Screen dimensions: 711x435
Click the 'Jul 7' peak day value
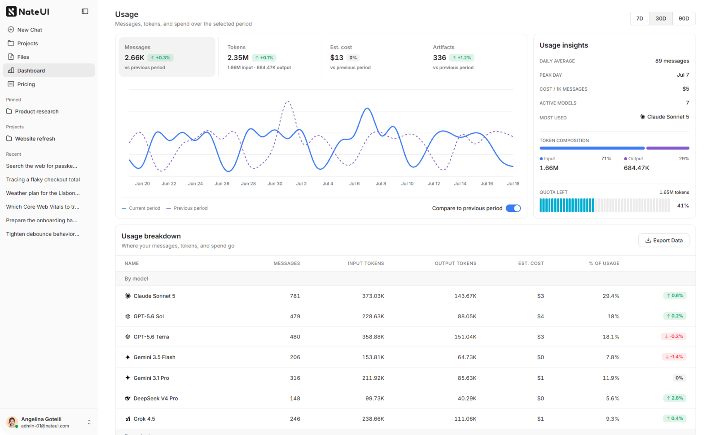(x=683, y=75)
